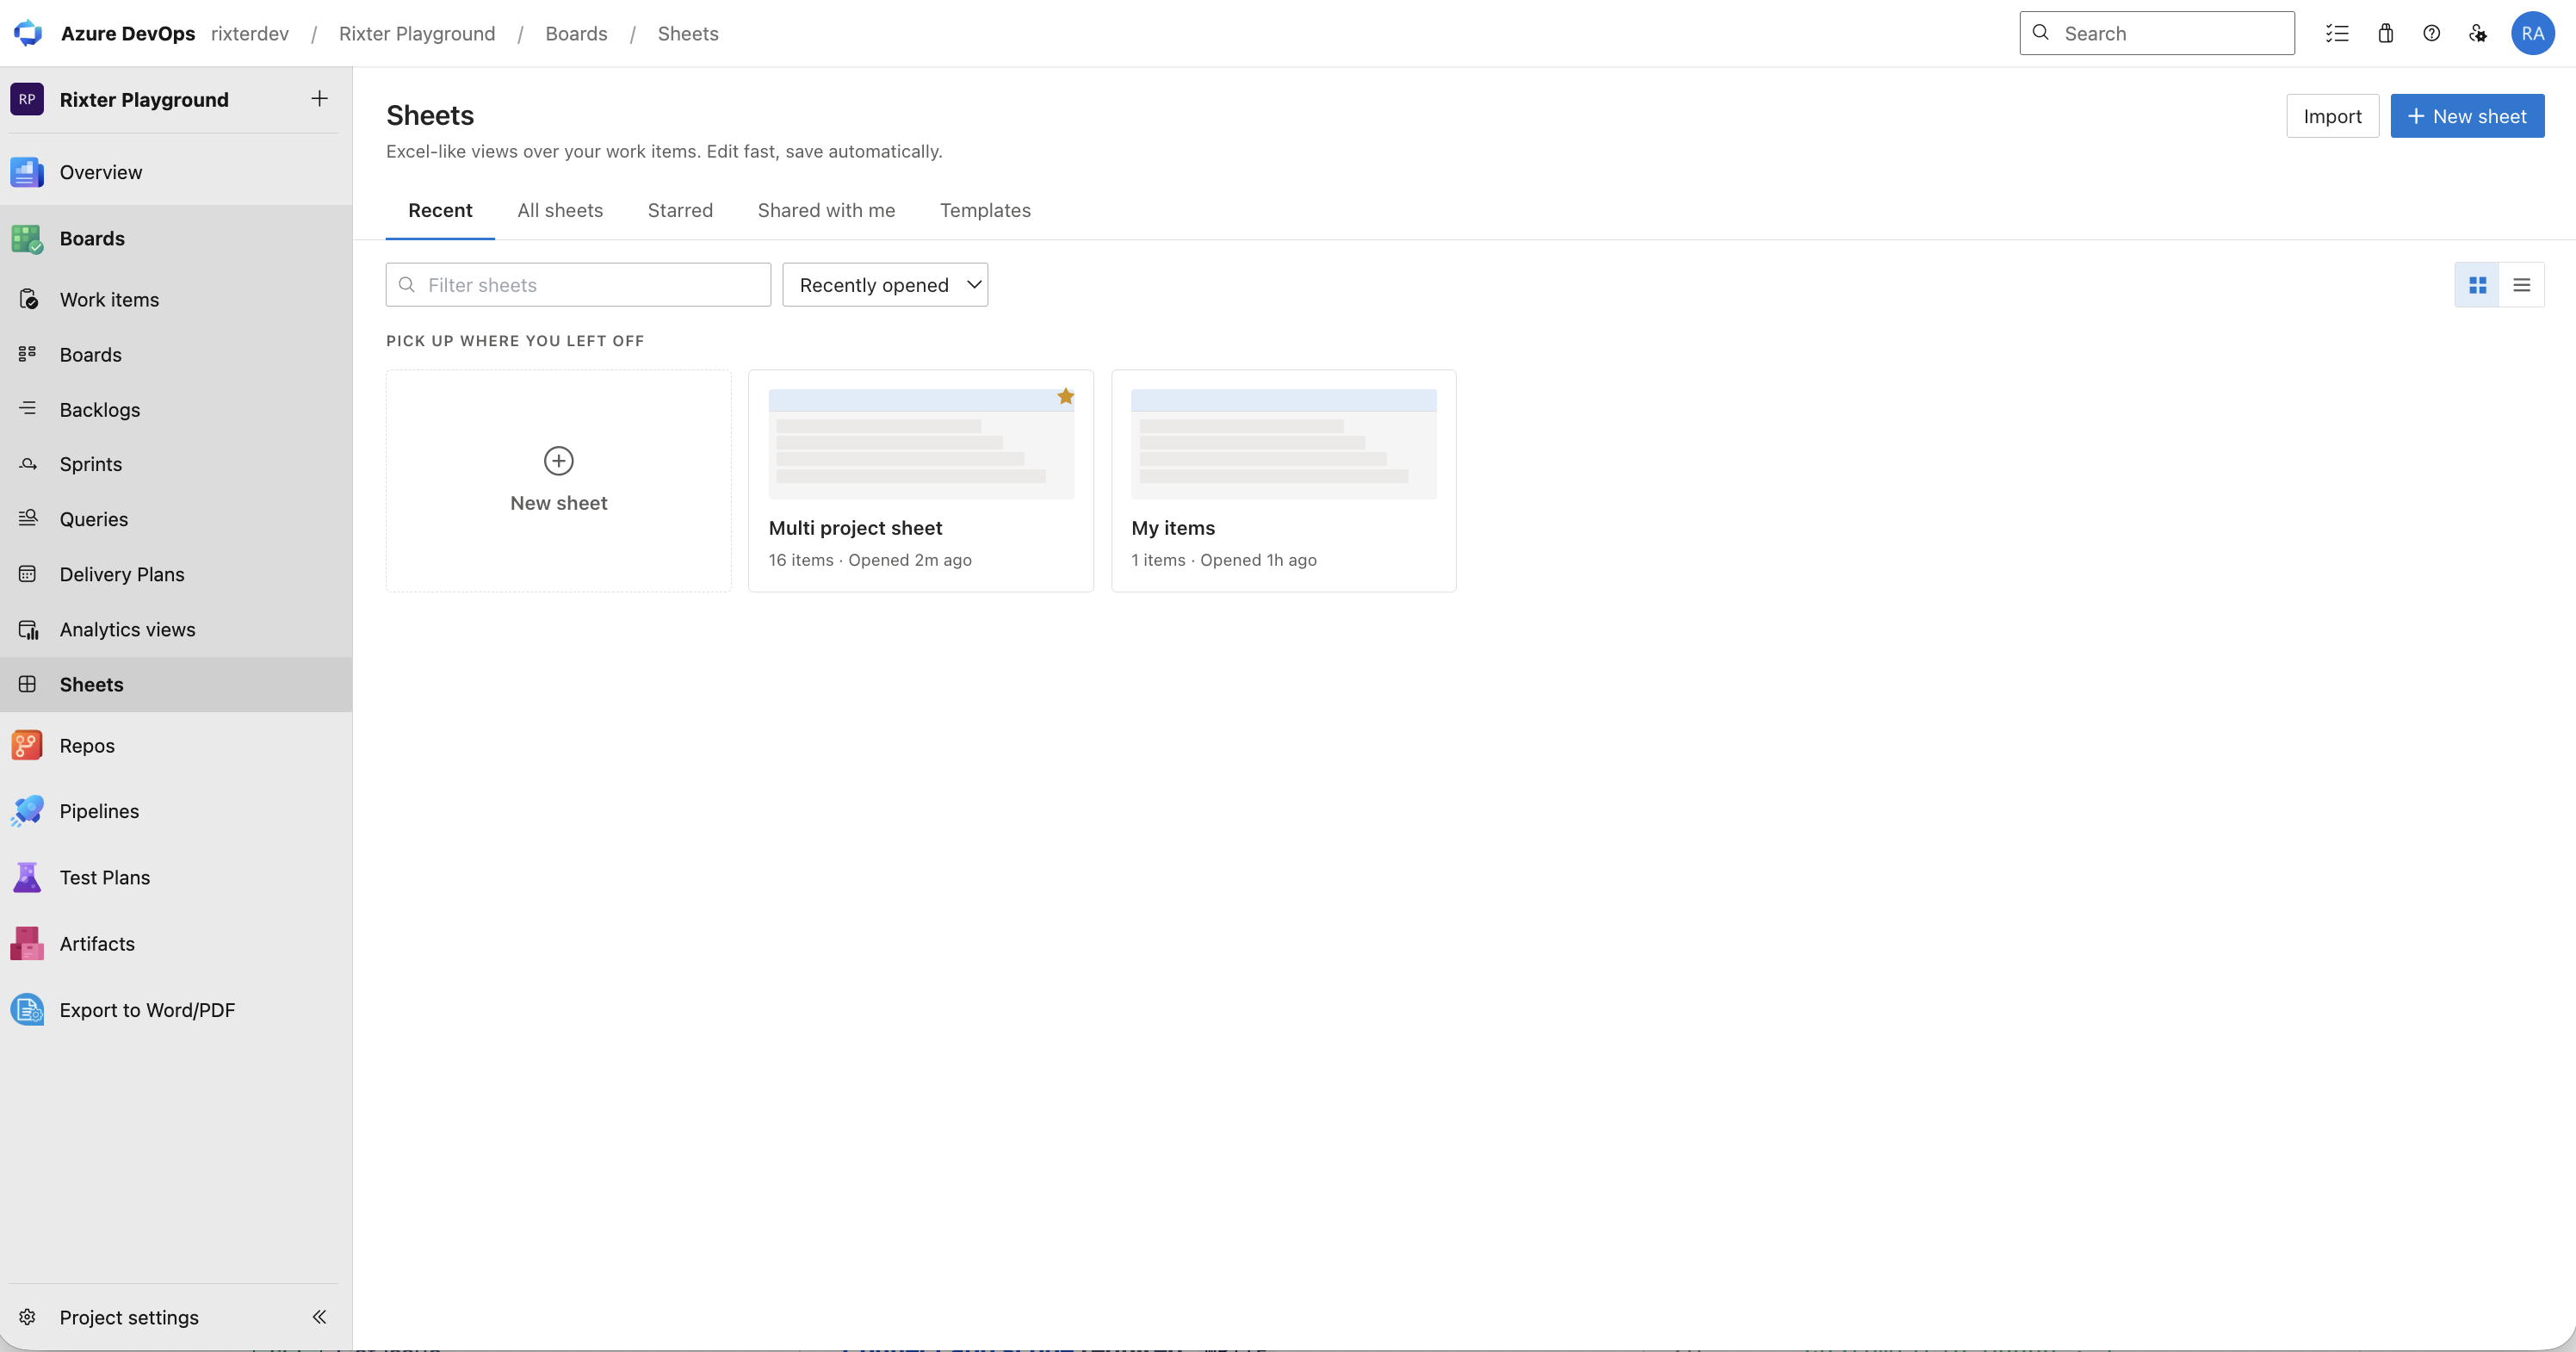Image resolution: width=2576 pixels, height=1352 pixels.
Task: Click Rixter Playground breadcrumb link
Action: point(417,33)
